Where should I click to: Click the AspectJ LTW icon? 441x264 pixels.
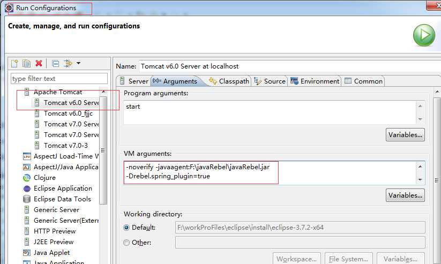27,156
